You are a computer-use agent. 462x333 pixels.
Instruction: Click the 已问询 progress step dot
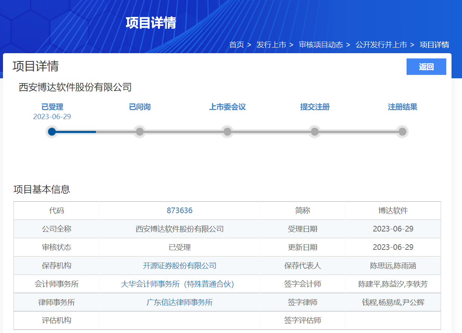pos(140,131)
